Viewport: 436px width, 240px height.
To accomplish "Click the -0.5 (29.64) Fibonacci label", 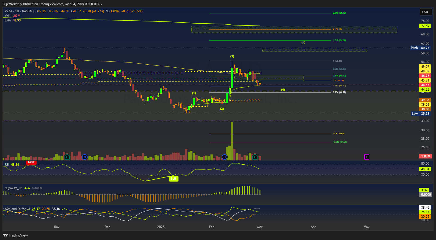I will pos(339,134).
